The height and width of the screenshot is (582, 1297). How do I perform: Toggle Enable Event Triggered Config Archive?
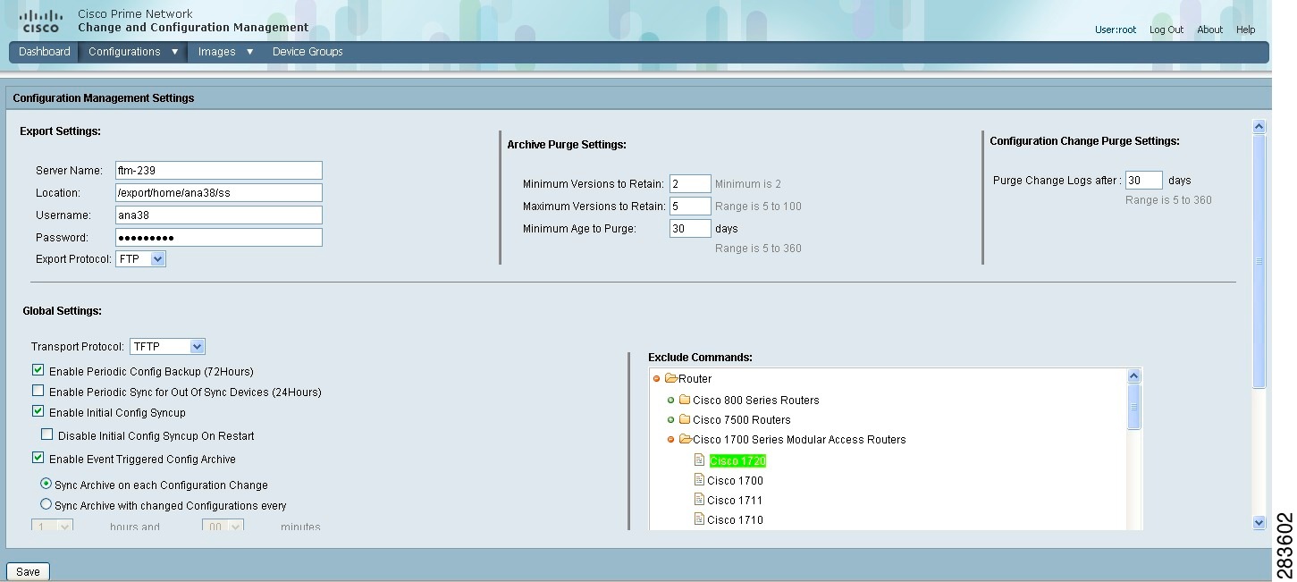pyautogui.click(x=38, y=458)
